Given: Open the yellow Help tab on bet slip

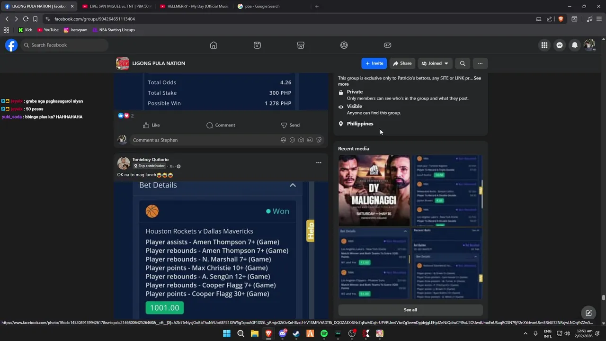Looking at the screenshot, I should (311, 231).
